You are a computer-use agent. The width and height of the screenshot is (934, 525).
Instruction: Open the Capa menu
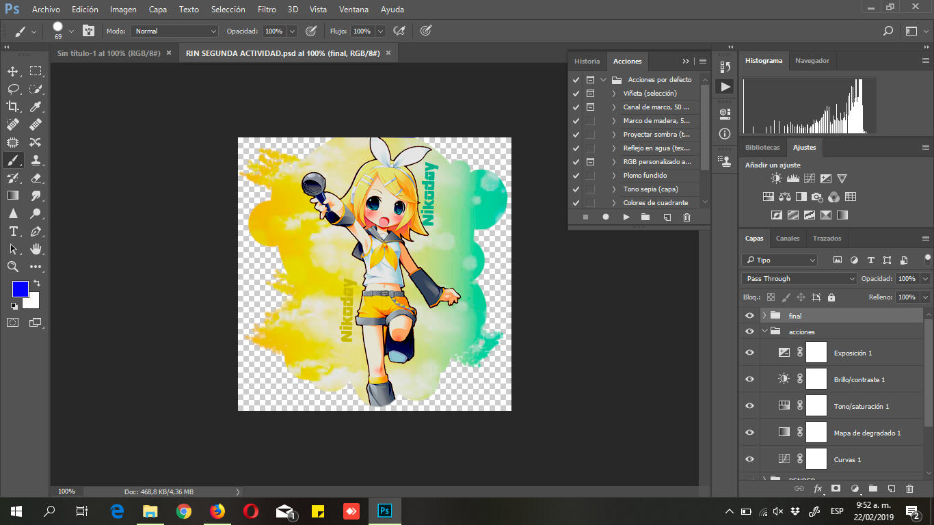coord(158,10)
